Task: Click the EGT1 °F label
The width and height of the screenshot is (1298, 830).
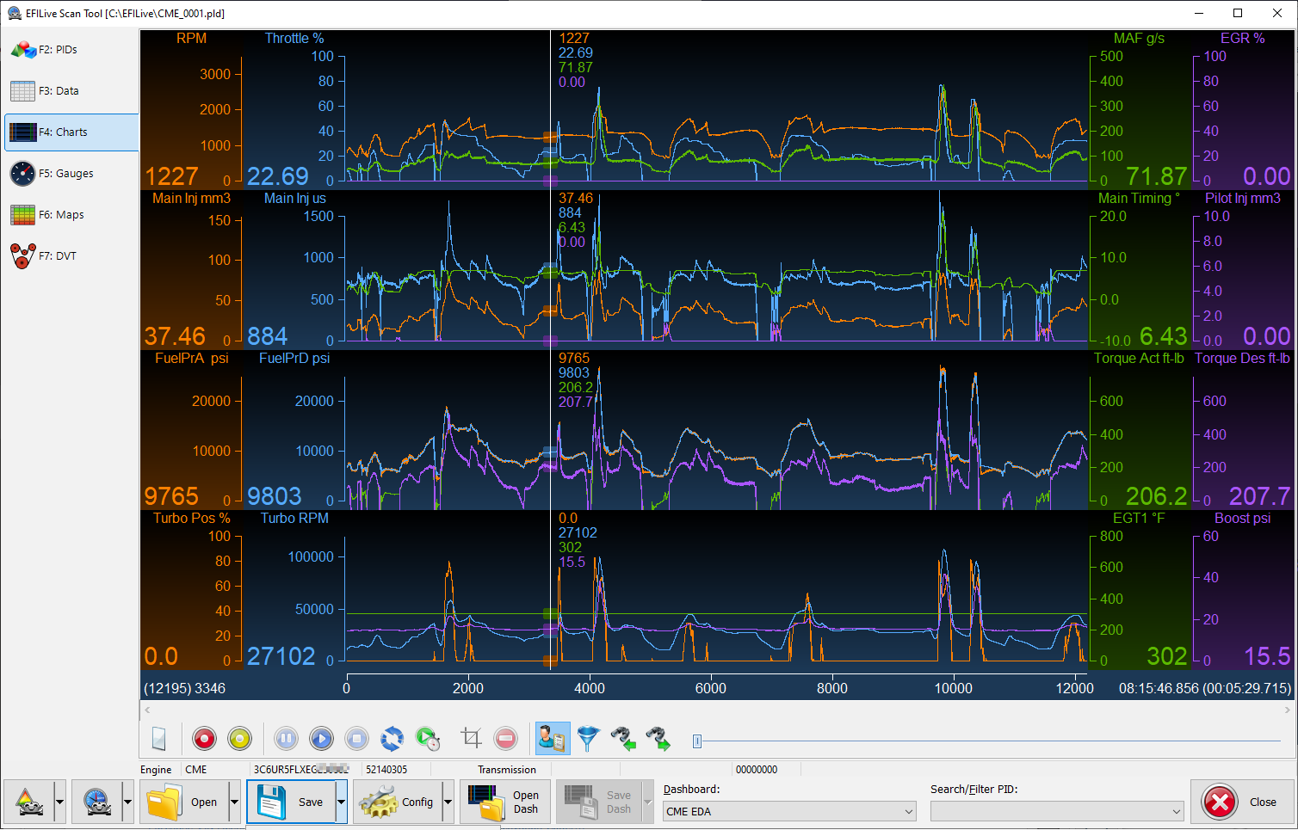Action: pos(1139,519)
